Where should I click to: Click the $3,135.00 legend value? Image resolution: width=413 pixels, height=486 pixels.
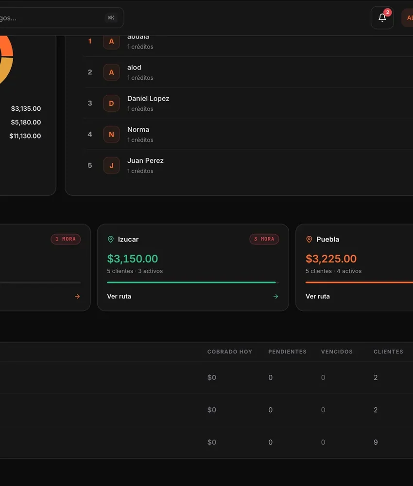pos(26,108)
